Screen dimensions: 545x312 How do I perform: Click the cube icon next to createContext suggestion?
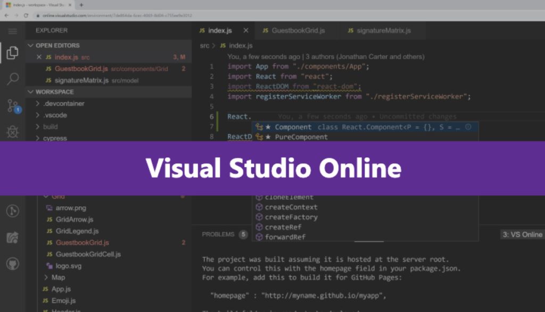point(259,207)
